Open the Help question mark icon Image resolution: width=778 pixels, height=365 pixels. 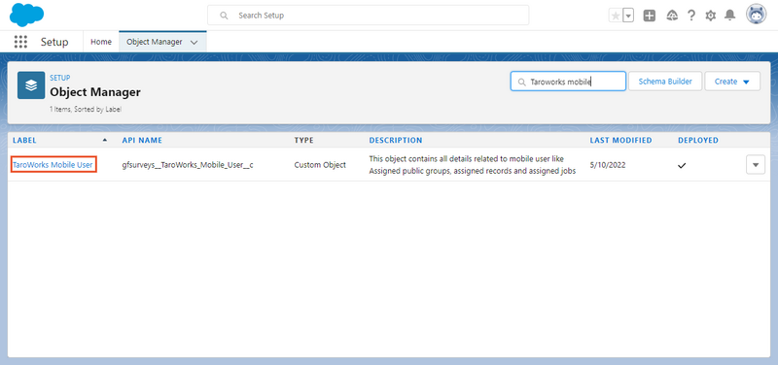691,16
